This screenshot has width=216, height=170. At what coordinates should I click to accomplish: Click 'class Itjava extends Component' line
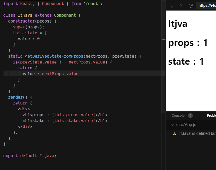42,15
